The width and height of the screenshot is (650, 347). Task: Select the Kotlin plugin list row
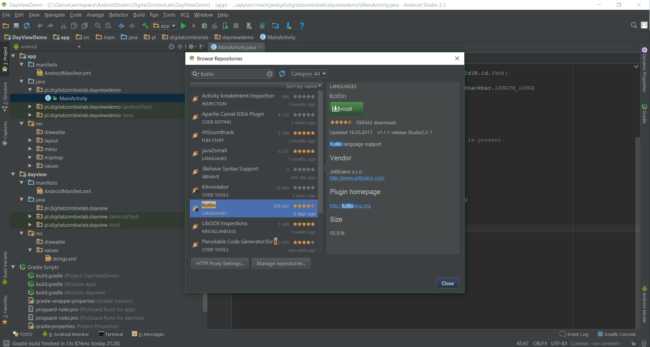(x=254, y=209)
